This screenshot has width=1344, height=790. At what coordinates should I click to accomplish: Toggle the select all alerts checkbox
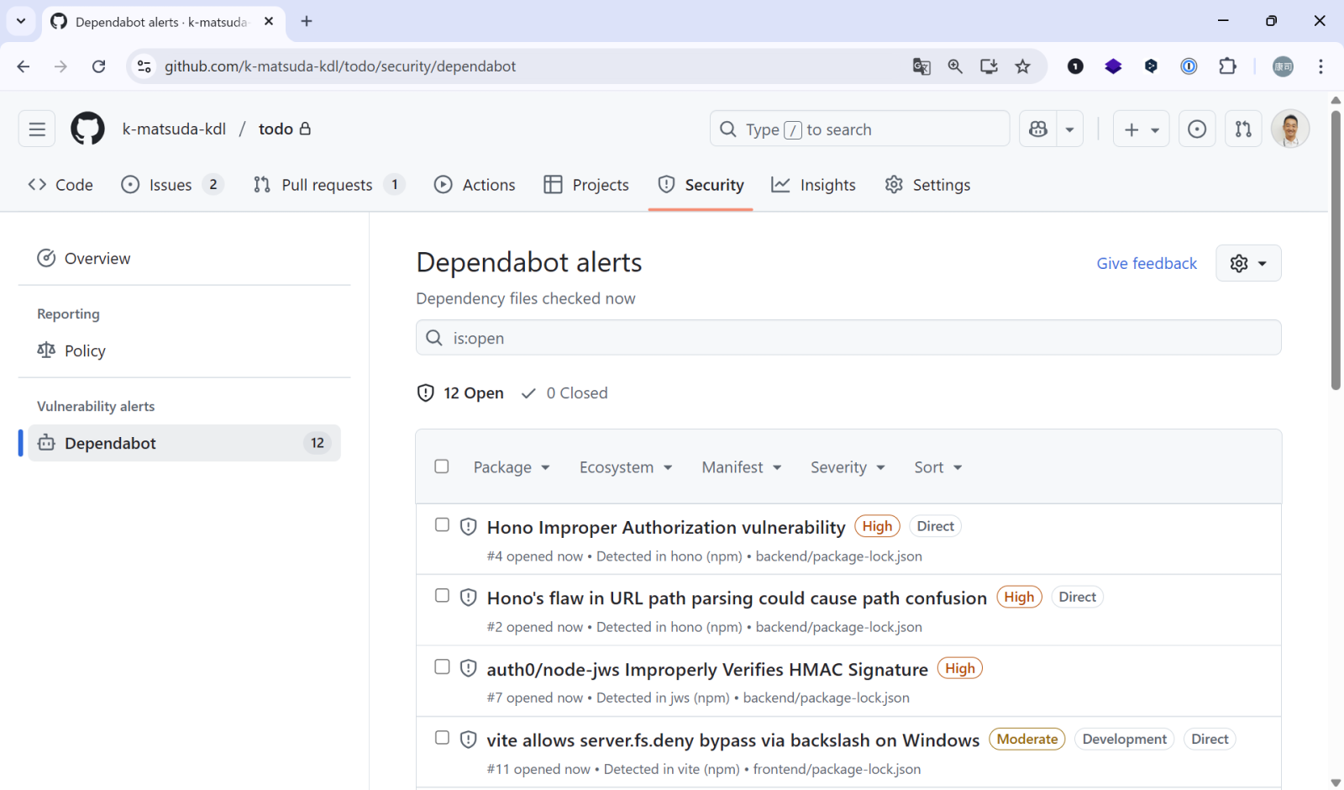tap(442, 466)
